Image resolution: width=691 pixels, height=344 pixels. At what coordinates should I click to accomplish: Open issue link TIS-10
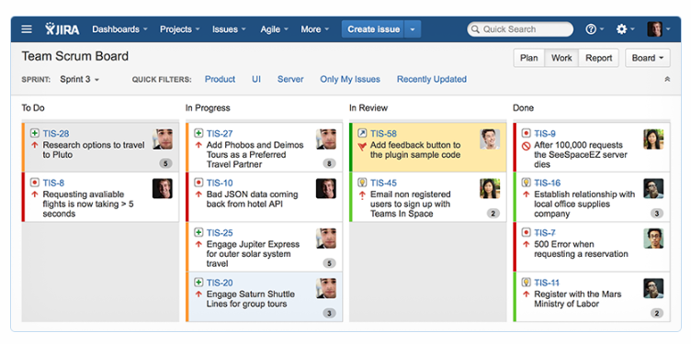point(220,183)
